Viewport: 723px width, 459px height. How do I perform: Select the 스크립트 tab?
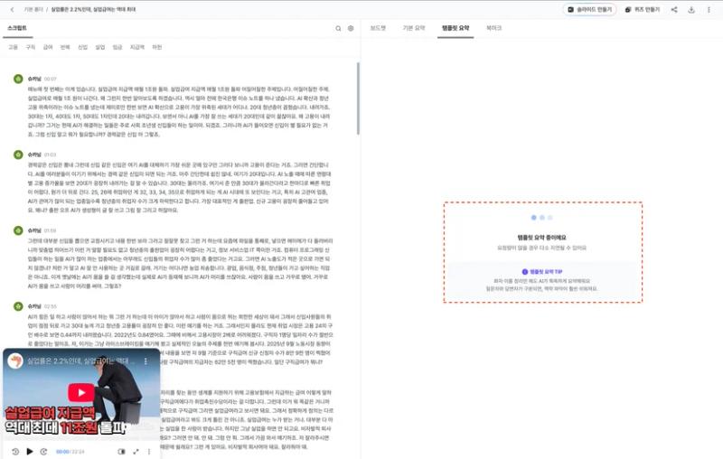pyautogui.click(x=17, y=28)
